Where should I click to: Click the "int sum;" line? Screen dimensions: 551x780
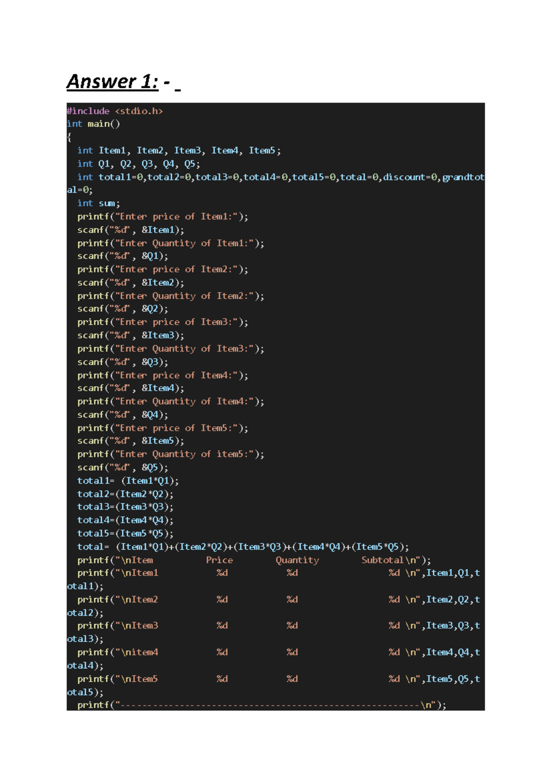tap(98, 203)
